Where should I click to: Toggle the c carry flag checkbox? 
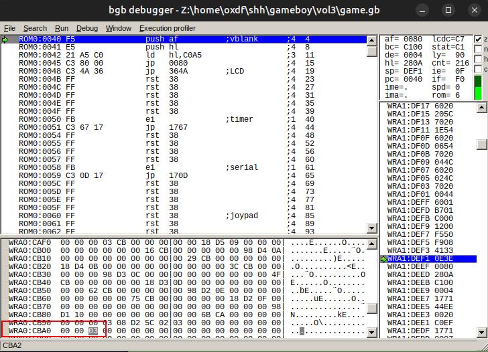coord(478,69)
